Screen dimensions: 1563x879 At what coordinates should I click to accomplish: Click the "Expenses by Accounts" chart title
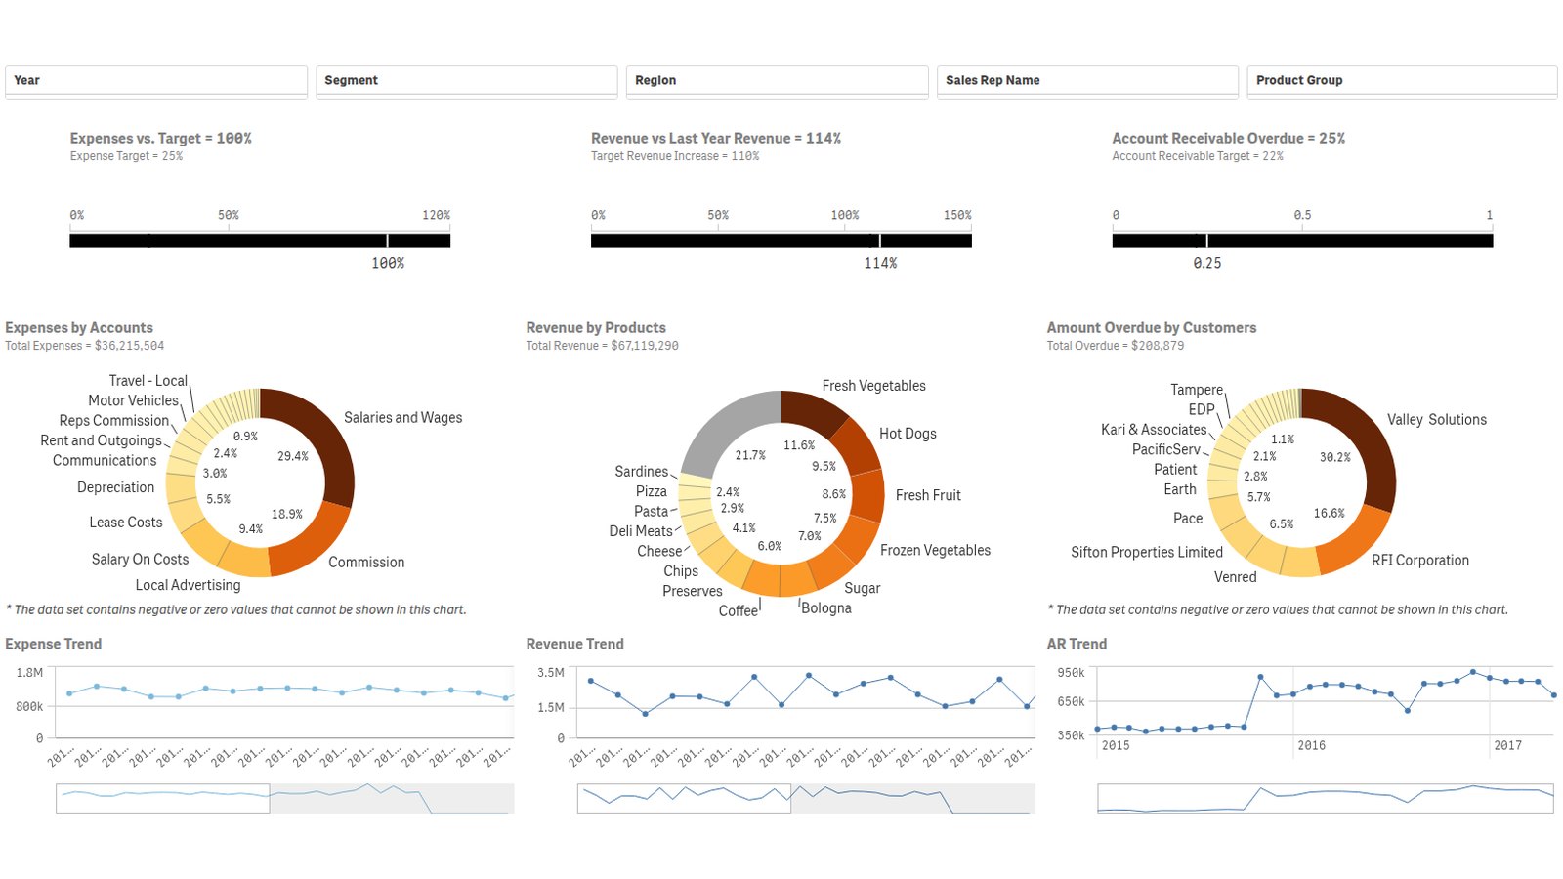[79, 328]
